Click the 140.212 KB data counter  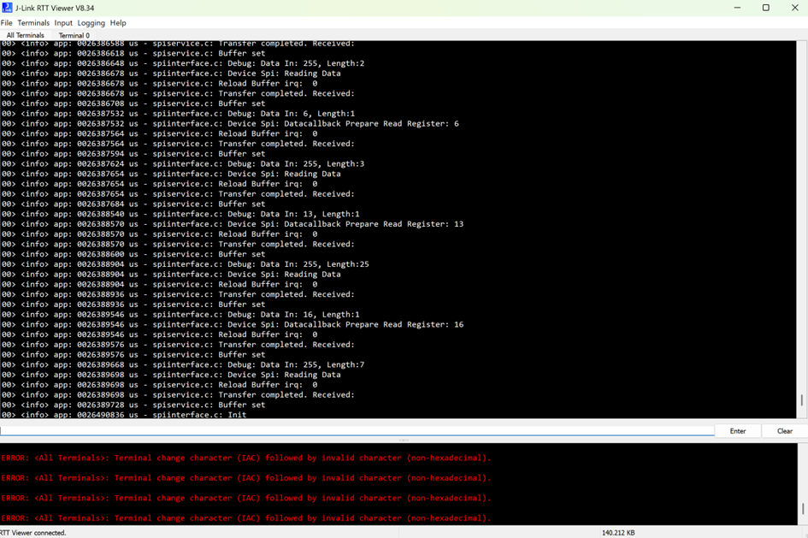pyautogui.click(x=617, y=532)
